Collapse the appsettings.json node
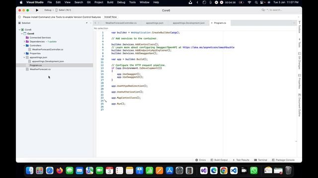The image size is (318, 178). tap(24, 57)
